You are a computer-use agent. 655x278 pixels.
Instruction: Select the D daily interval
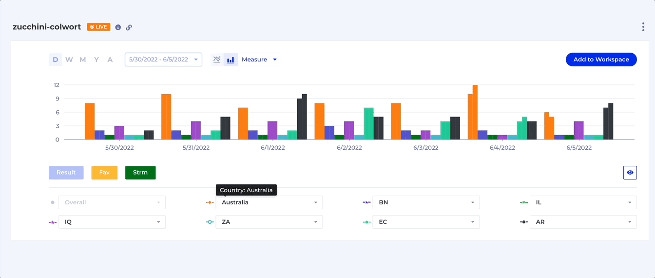pyautogui.click(x=56, y=60)
